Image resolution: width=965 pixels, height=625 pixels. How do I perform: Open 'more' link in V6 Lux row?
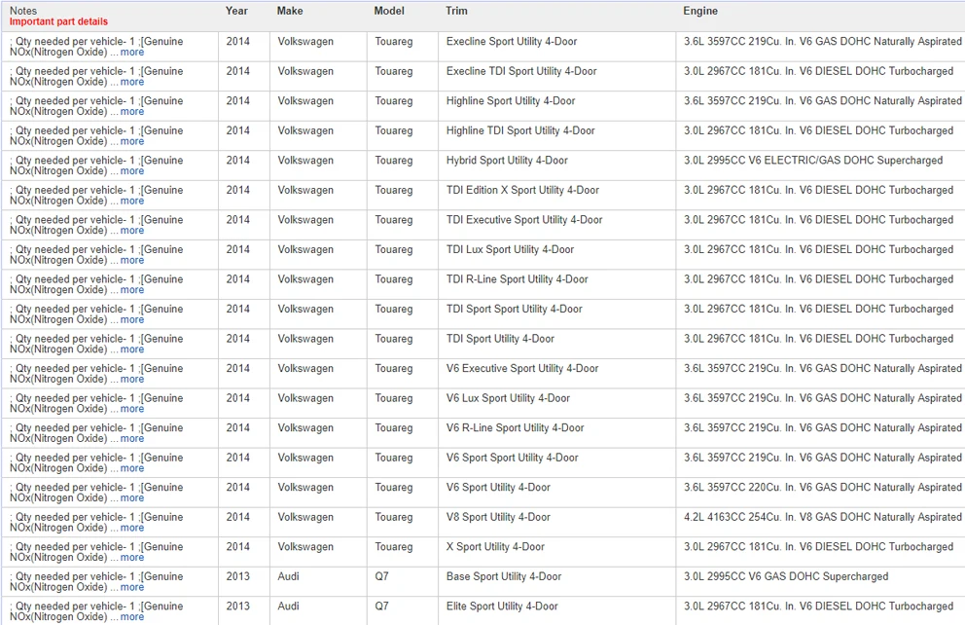(x=131, y=408)
